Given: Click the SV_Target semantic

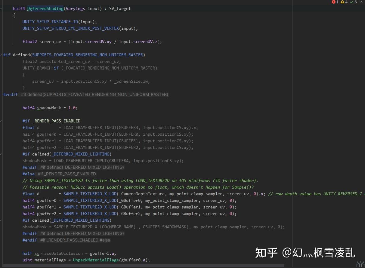Looking at the screenshot, I should tap(120, 8).
